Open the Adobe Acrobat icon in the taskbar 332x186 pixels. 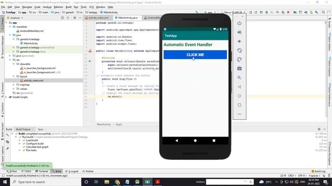tap(158, 182)
